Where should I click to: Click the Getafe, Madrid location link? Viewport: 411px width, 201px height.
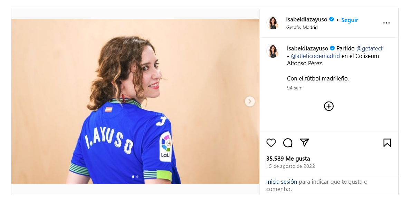[302, 28]
